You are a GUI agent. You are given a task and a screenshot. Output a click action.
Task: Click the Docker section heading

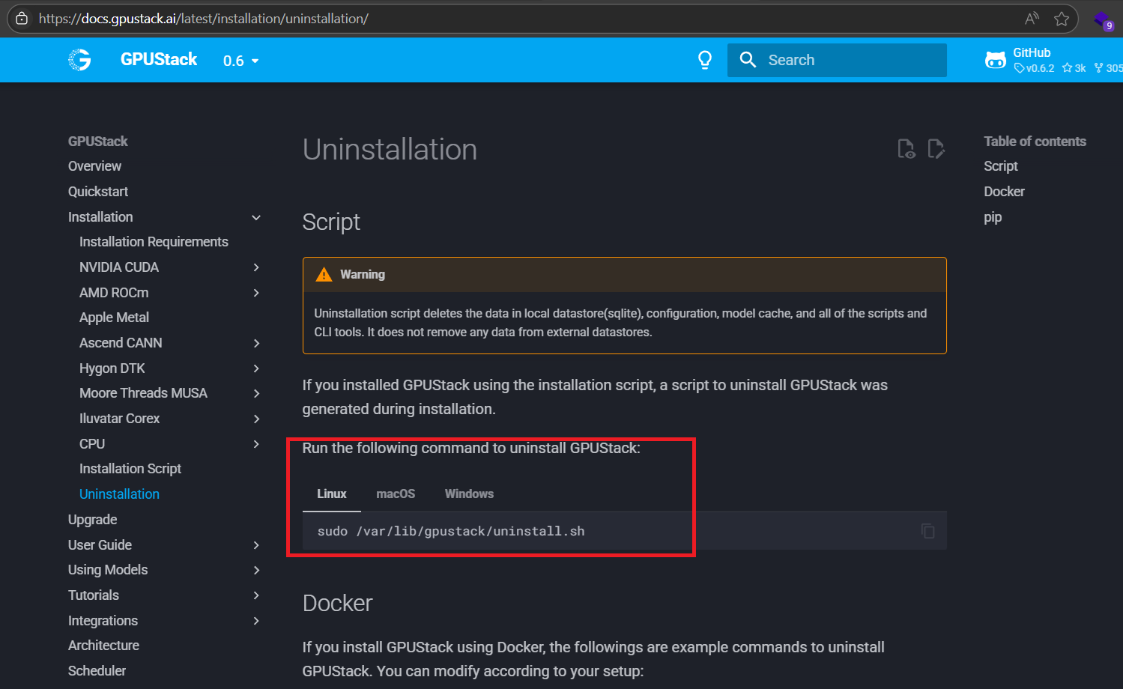click(x=337, y=604)
